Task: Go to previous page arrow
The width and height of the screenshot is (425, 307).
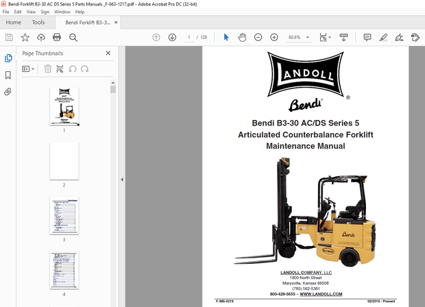Action: click(156, 38)
